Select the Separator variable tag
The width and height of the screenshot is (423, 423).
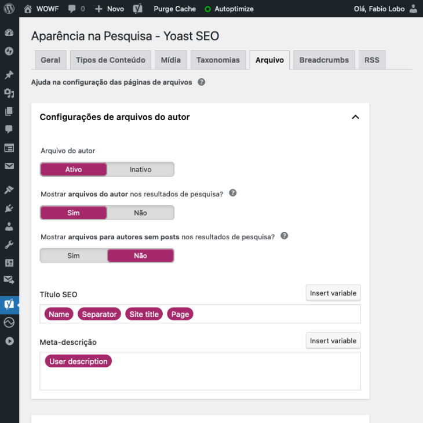[x=99, y=314]
